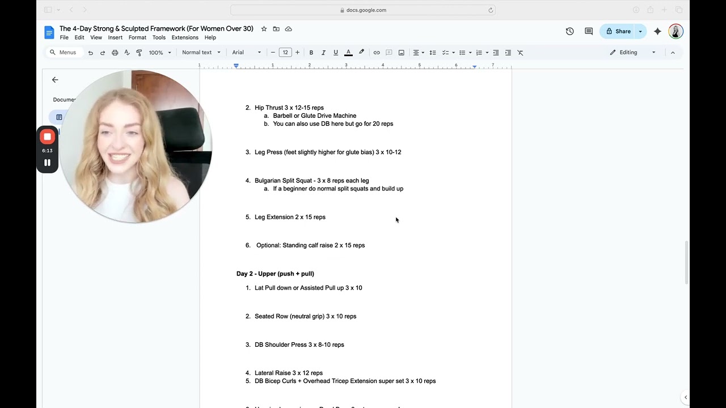Screen dimensions: 726x408
Task: Open all comments panel icon
Action: [589, 32]
